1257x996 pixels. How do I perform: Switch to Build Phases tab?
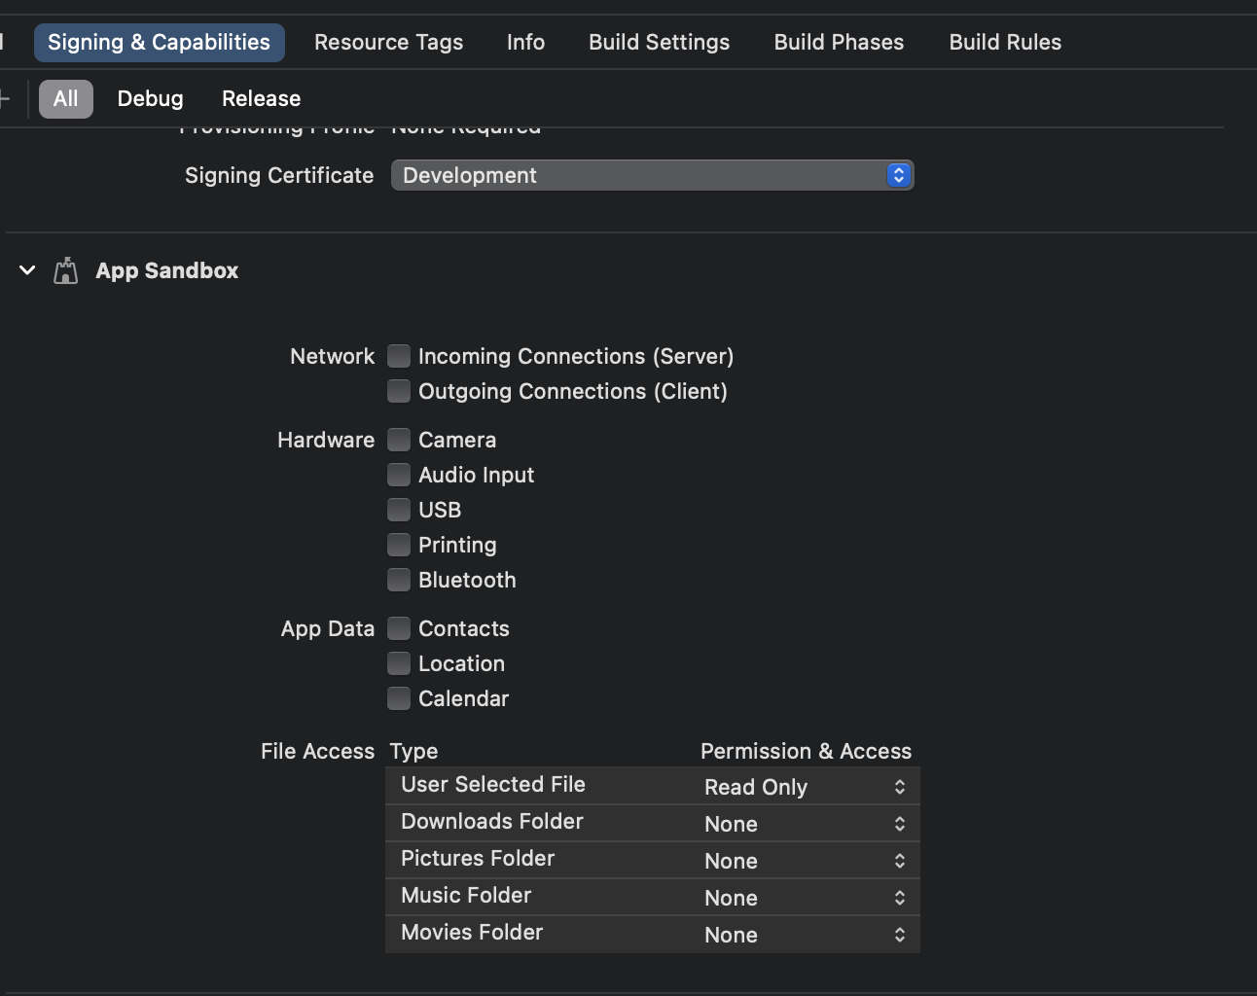tap(839, 43)
